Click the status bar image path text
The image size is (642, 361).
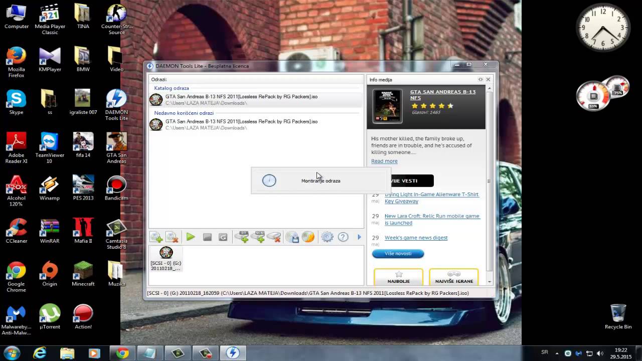click(x=308, y=293)
